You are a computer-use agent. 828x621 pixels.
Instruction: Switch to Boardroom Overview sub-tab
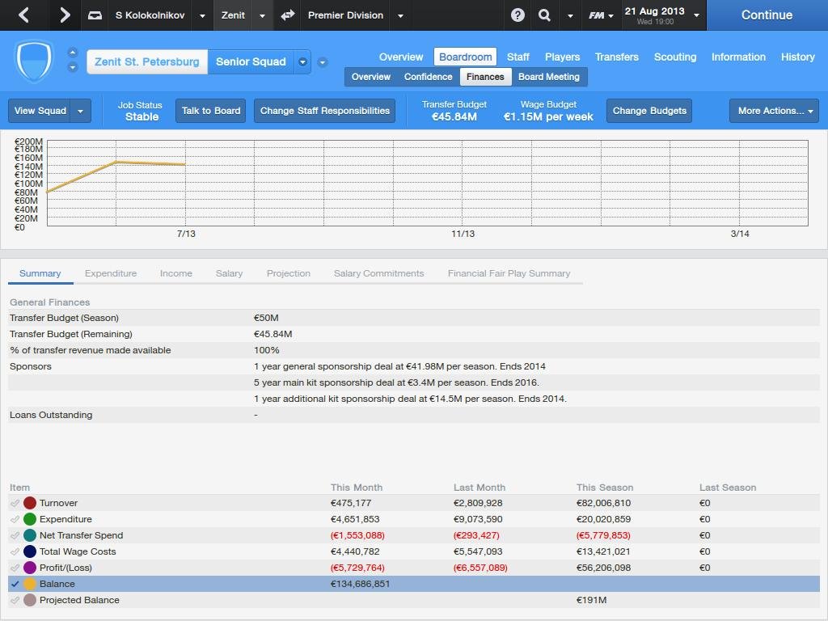click(370, 77)
